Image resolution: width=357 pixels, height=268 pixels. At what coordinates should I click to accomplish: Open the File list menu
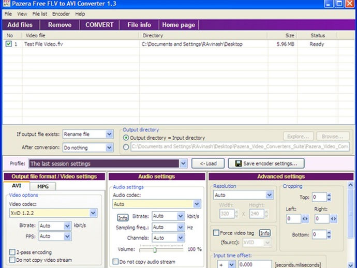40,14
